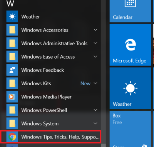Expand the Windows System chevron

point(95,123)
